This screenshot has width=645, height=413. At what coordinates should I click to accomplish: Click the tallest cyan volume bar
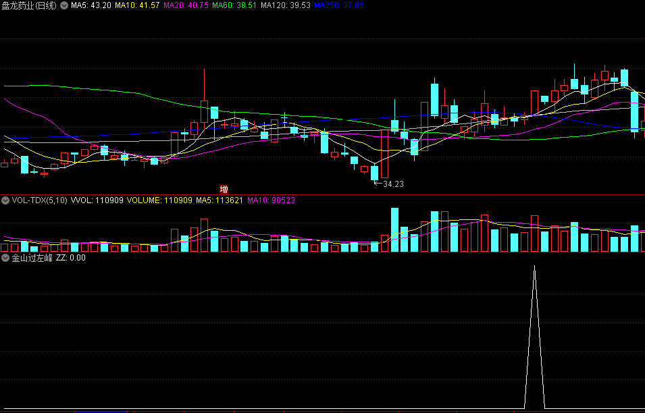394,229
